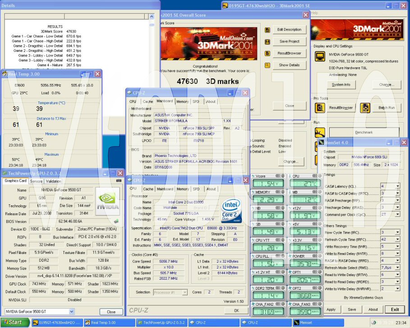Click the Intel Core 2 Duo logo in CPU-Z
The height and width of the screenshot is (328, 410).
coord(231,211)
